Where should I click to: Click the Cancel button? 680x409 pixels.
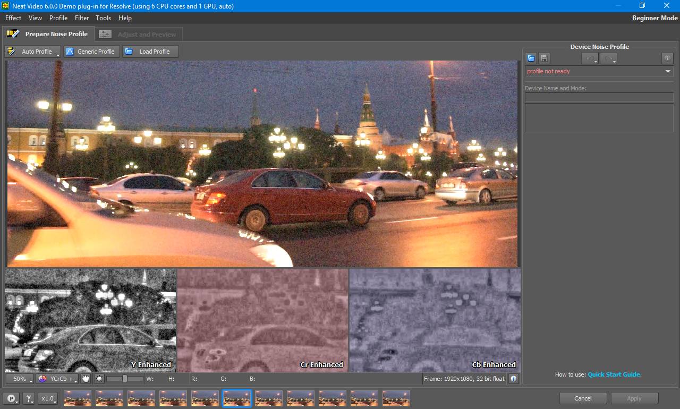pyautogui.click(x=583, y=398)
